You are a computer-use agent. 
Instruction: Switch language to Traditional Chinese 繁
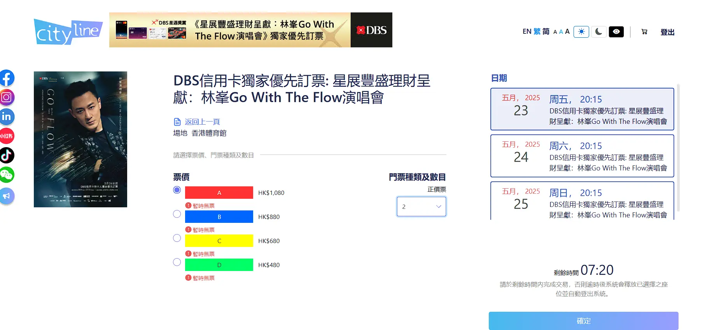(x=537, y=31)
